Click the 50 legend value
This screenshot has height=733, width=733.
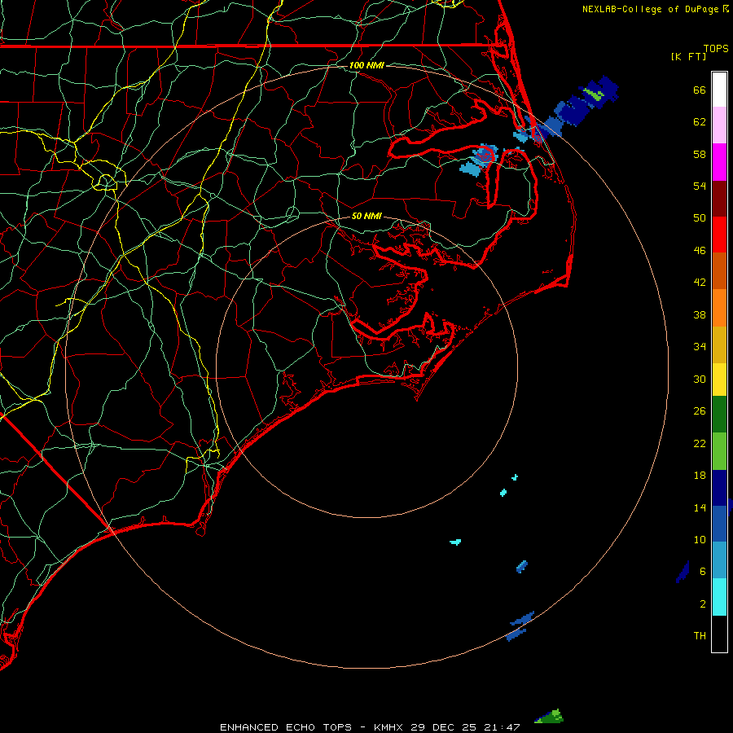[x=700, y=217]
